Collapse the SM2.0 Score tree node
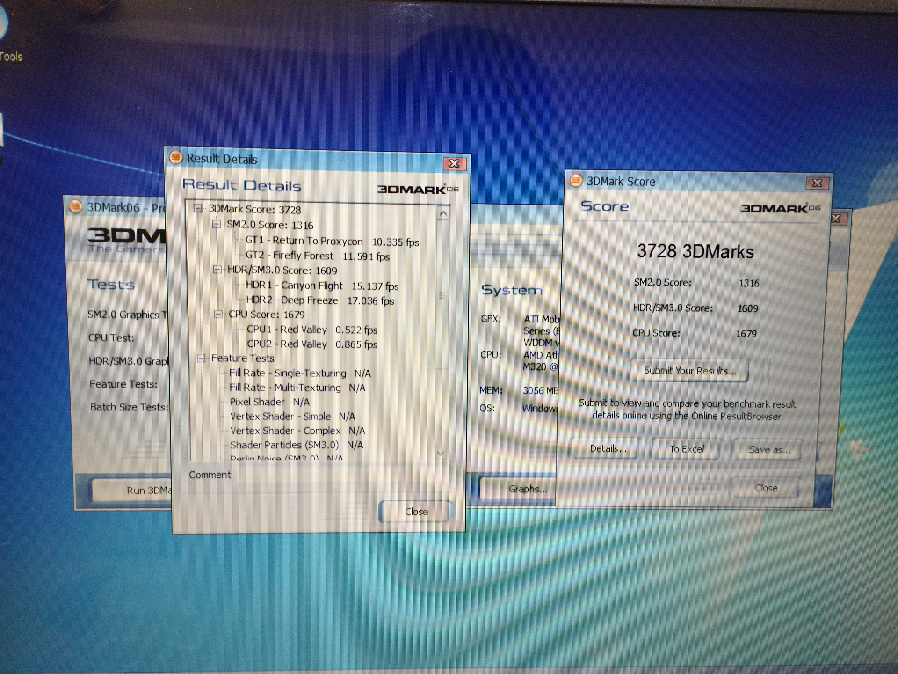 click(x=216, y=224)
